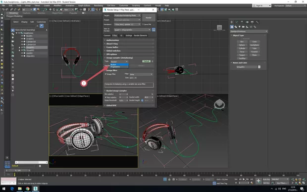Switch to the GI tab in Render Setup
The width and height of the screenshot is (307, 192).
[121, 36]
